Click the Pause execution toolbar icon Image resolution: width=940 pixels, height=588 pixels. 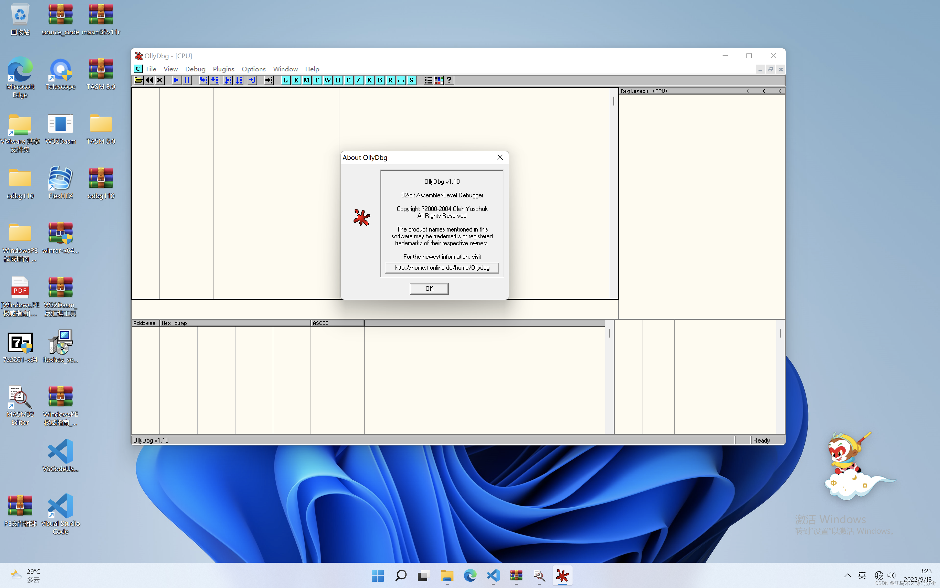187,80
